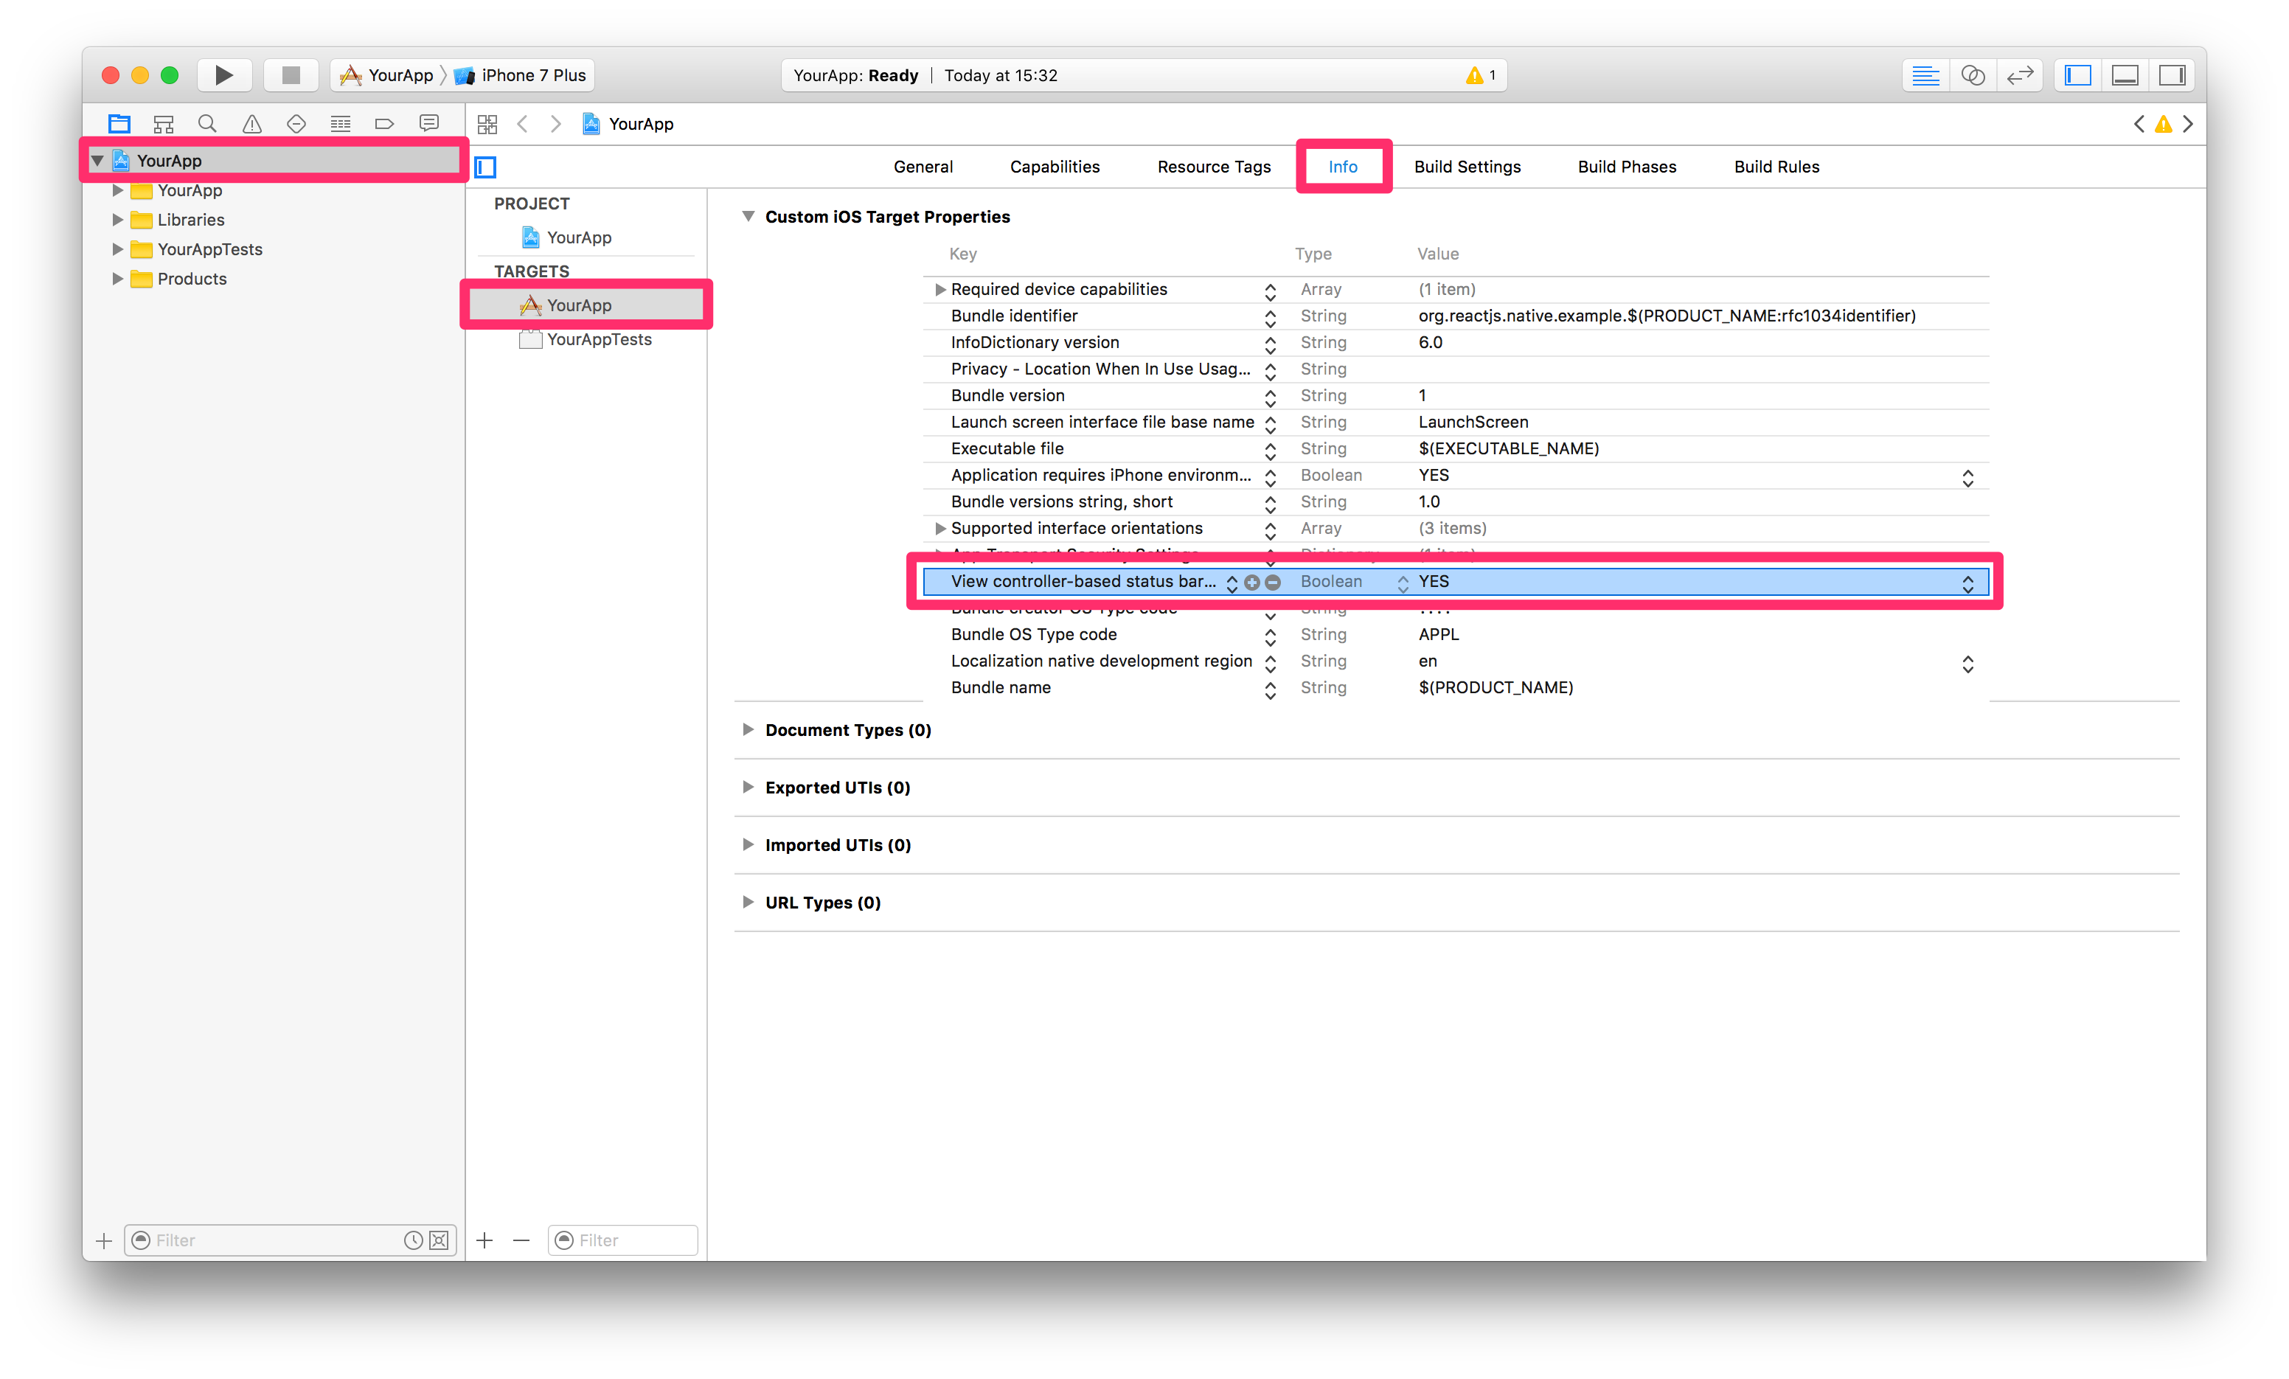
Task: Click the related items grid icon
Action: pos(487,124)
